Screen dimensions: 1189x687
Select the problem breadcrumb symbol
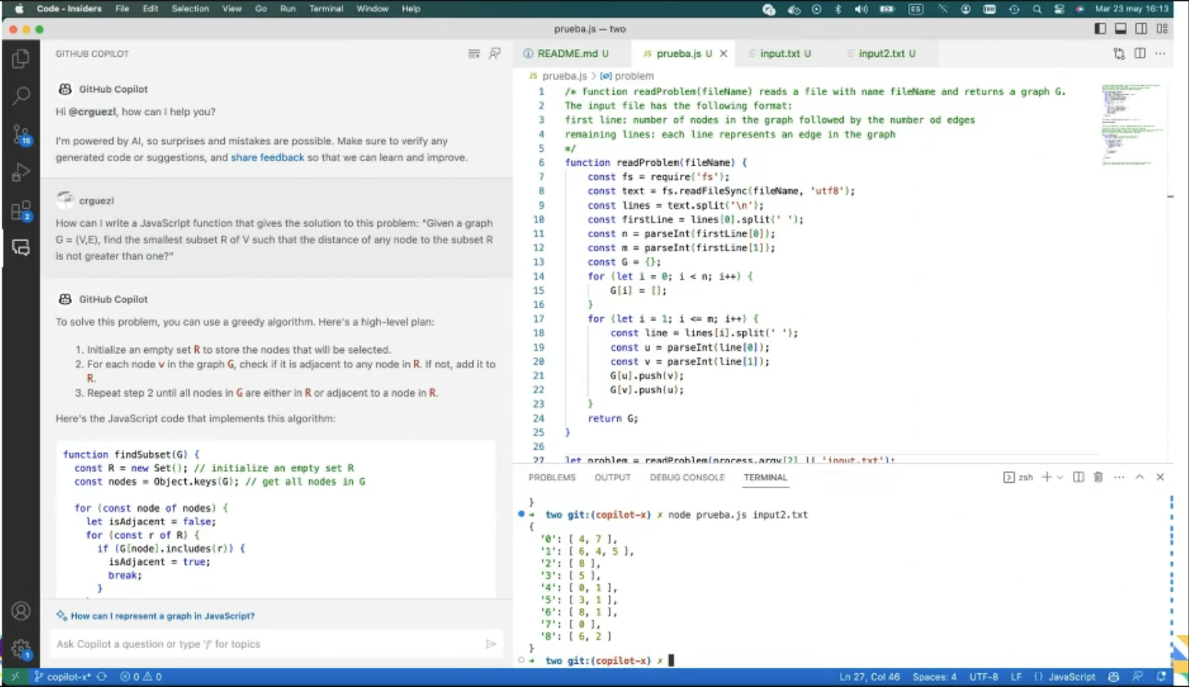(x=627, y=76)
